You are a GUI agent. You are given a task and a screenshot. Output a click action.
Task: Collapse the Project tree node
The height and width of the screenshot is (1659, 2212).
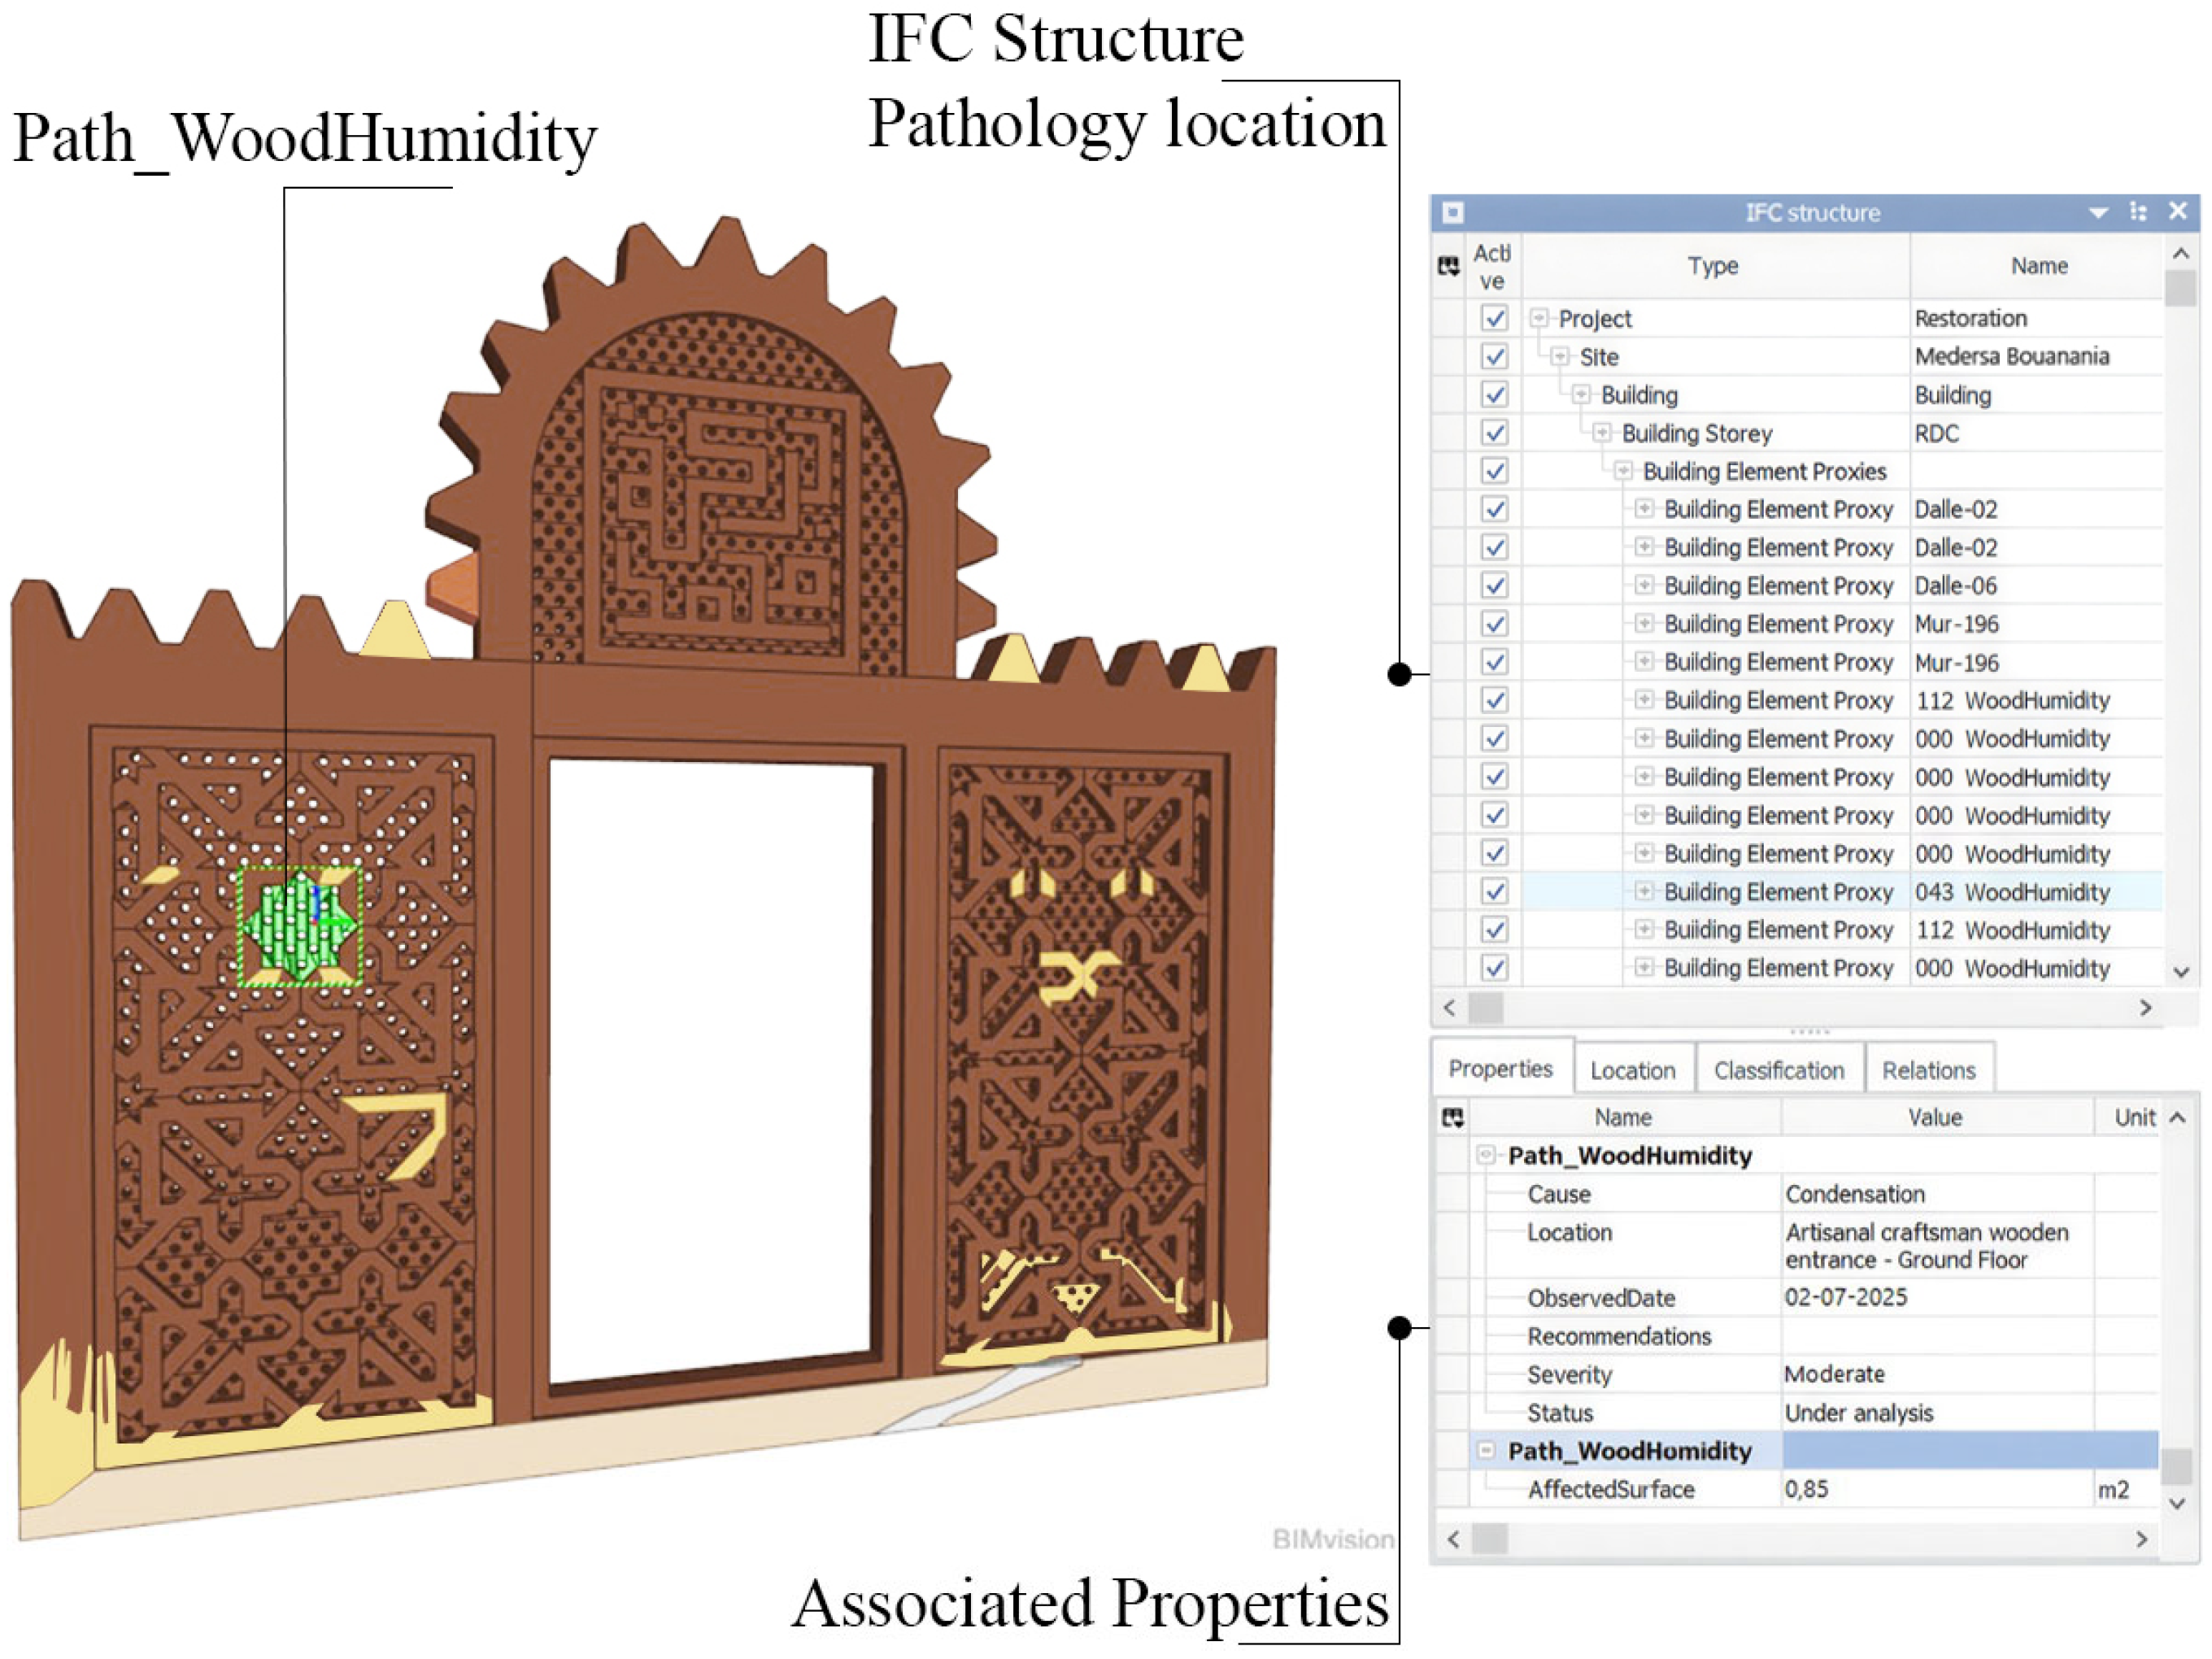1539,318
